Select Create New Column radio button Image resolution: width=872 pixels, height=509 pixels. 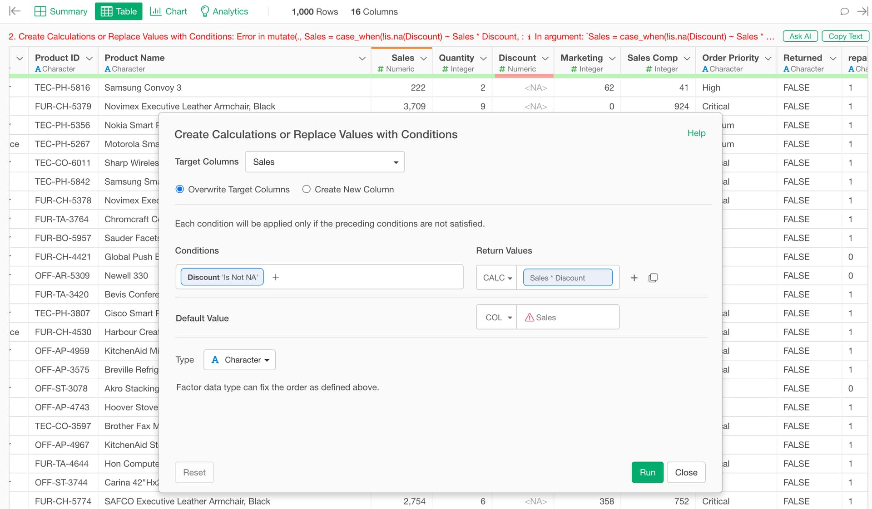pyautogui.click(x=307, y=189)
